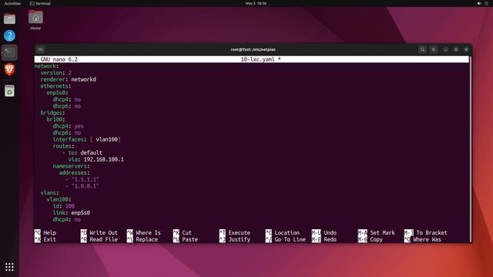Screen dimensions: 493x277
Task: Select the Terminal icon in dock
Action: [x=9, y=52]
